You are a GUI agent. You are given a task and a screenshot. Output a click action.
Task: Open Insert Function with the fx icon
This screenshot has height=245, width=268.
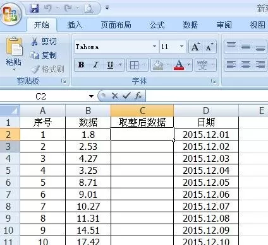coord(138,96)
